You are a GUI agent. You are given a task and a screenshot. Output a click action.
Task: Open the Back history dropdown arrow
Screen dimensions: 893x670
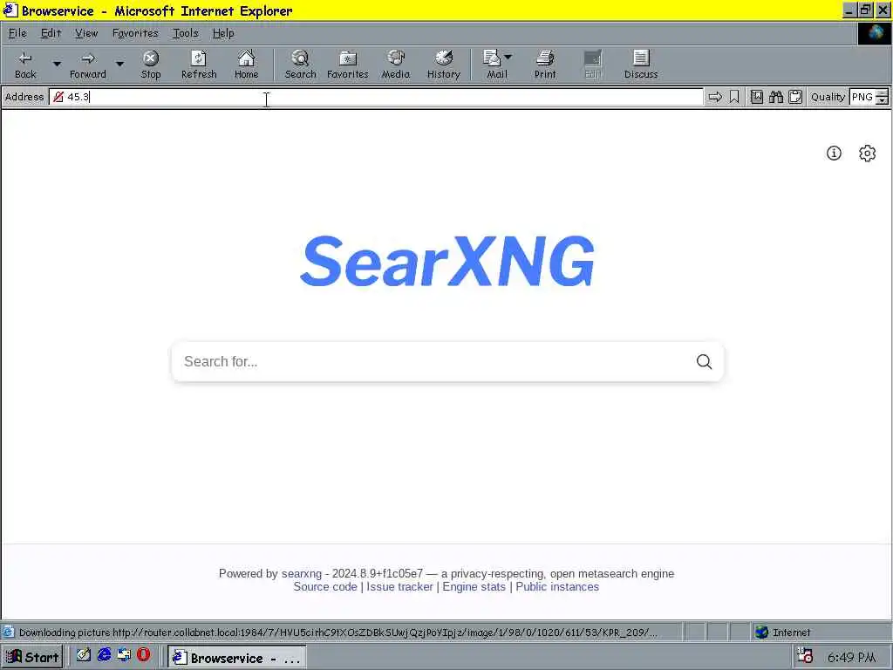(57, 64)
